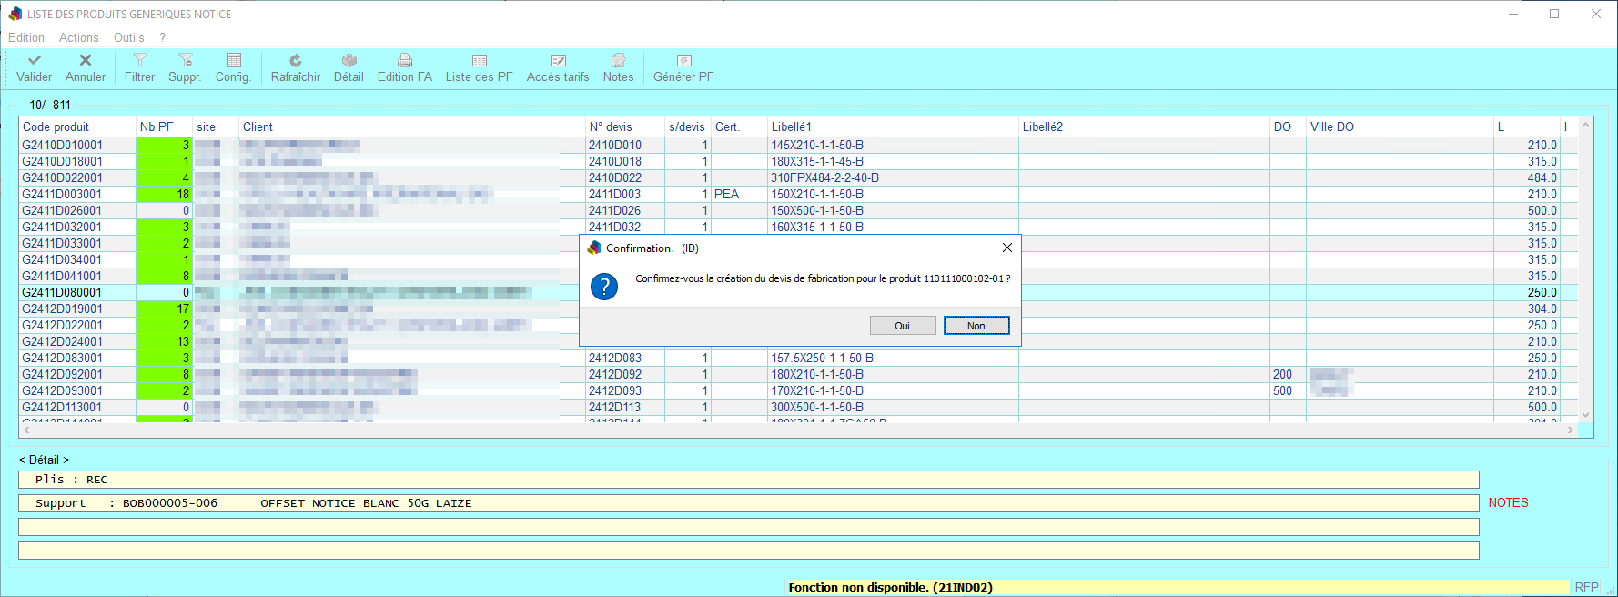Open the Outils menu
The width and height of the screenshot is (1618, 597).
(x=129, y=37)
